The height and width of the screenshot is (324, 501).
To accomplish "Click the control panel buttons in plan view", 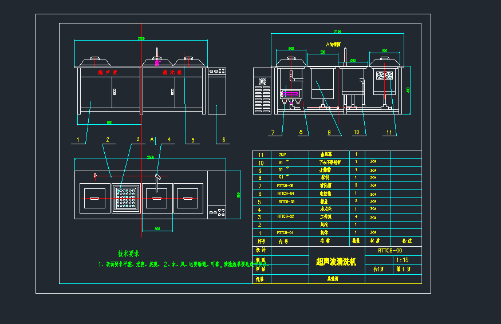I will [x=216, y=213].
